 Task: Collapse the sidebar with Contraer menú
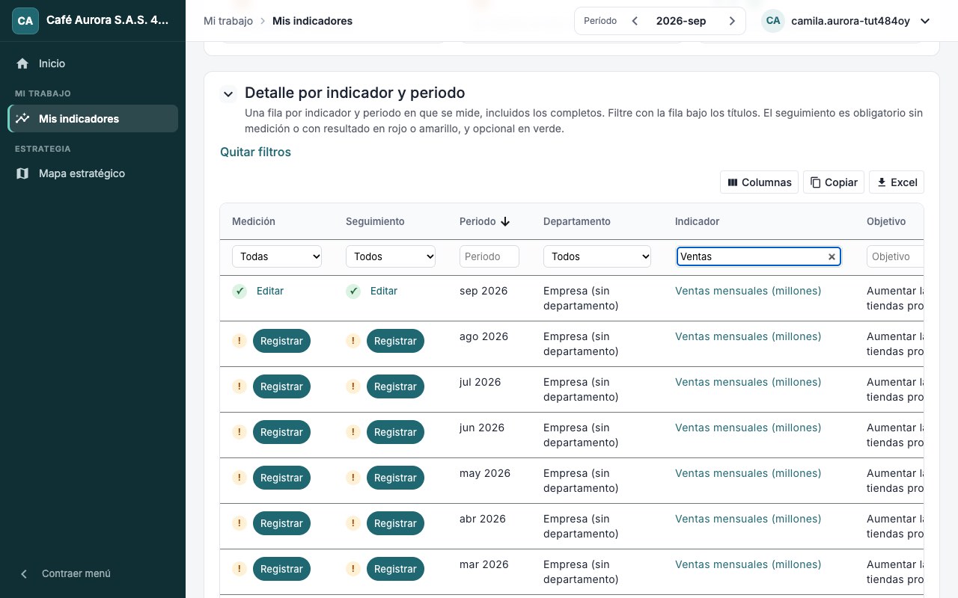pyautogui.click(x=93, y=573)
